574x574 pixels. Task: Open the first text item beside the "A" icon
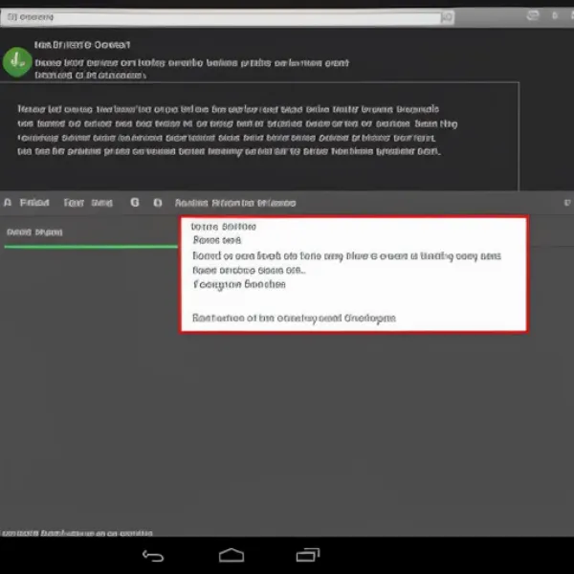[x=35, y=203]
